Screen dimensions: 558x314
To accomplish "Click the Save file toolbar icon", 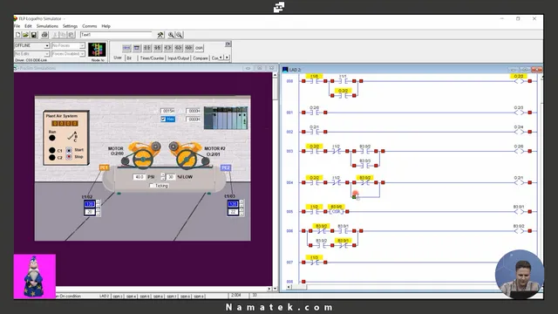I will coord(34,35).
